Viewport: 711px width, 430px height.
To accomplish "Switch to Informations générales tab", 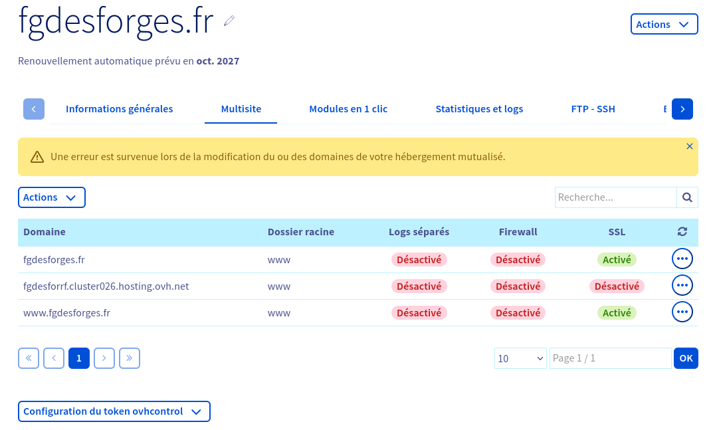I will tap(120, 109).
